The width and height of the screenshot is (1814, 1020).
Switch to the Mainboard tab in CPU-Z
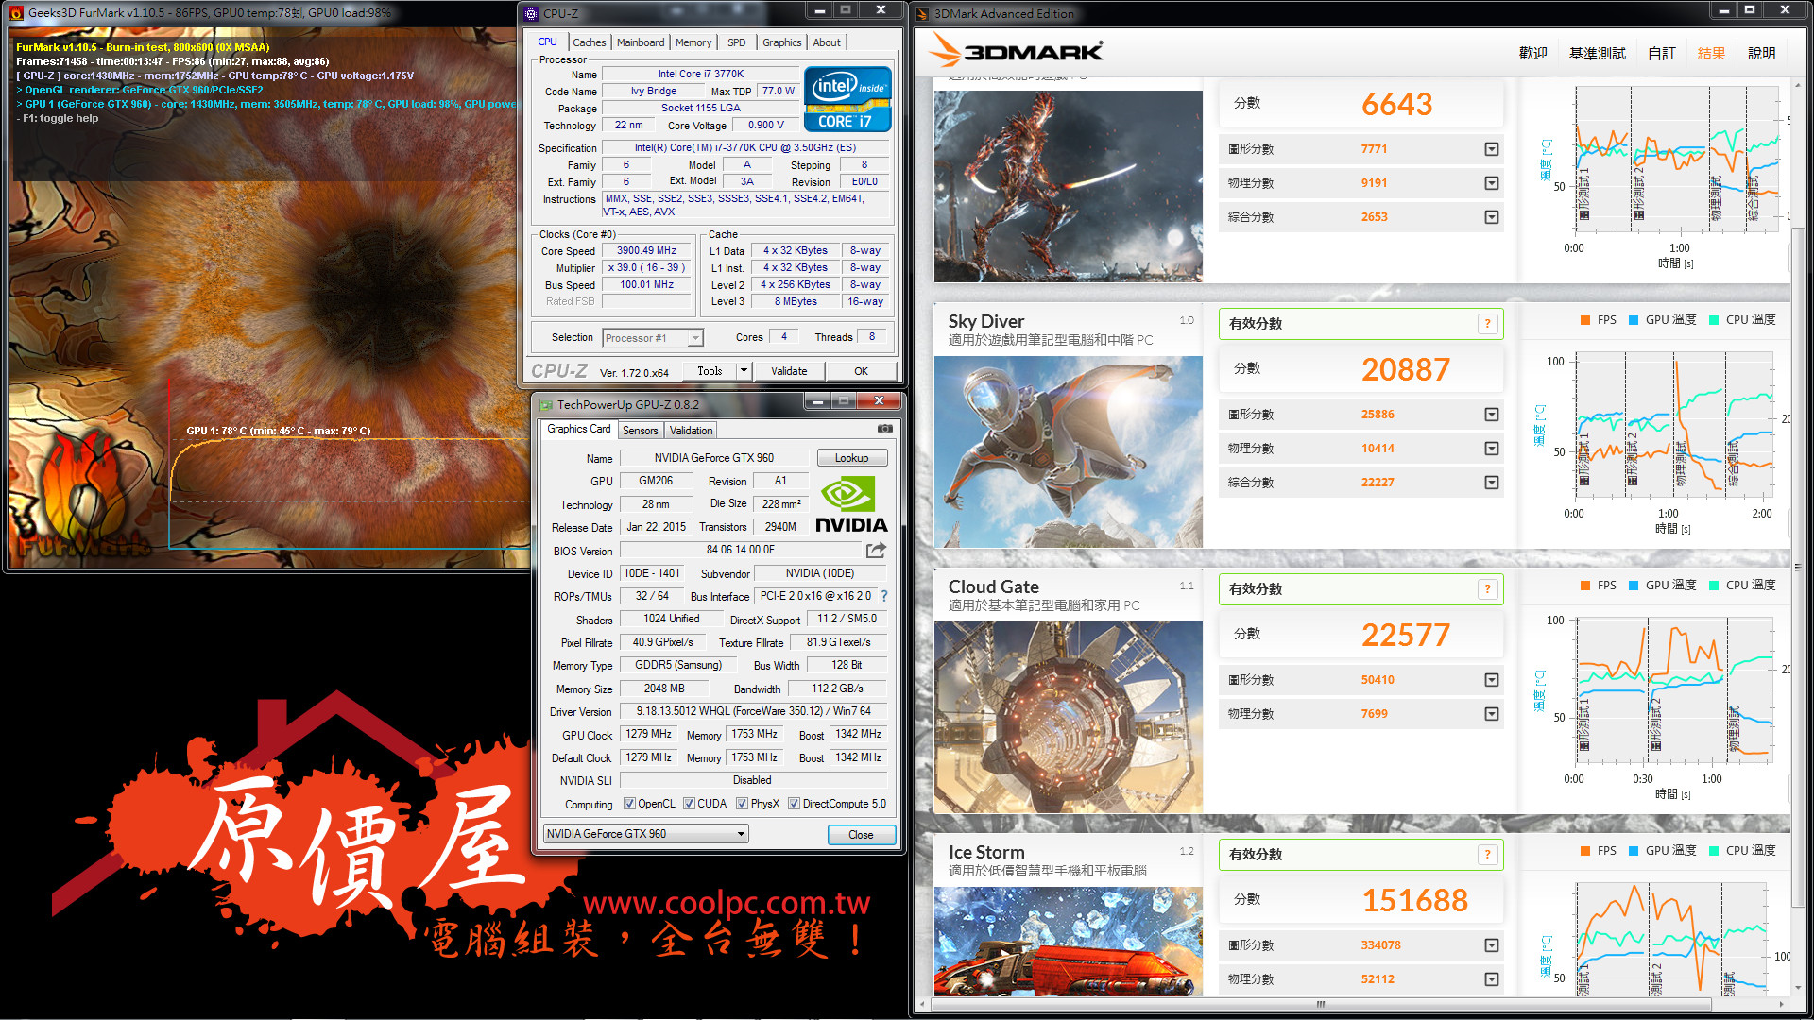point(641,42)
